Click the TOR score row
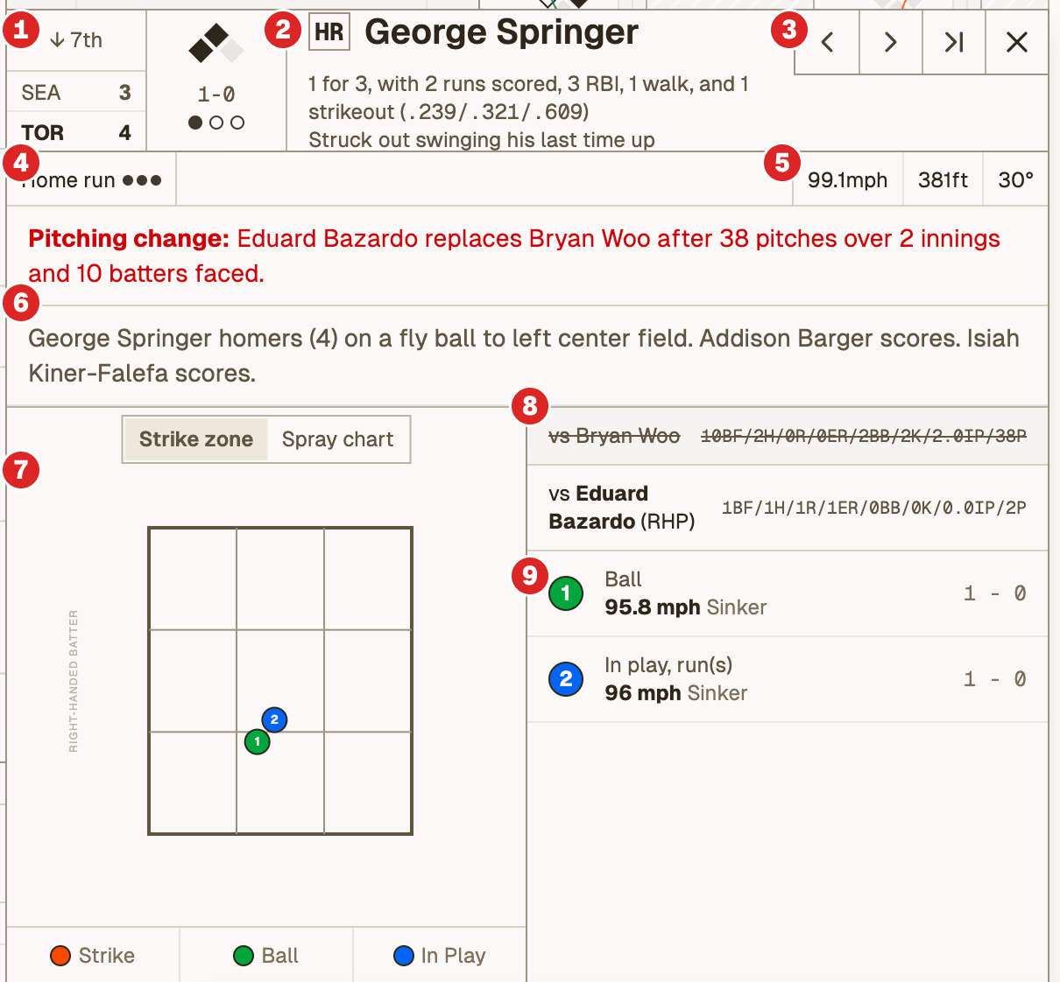 coord(74,131)
